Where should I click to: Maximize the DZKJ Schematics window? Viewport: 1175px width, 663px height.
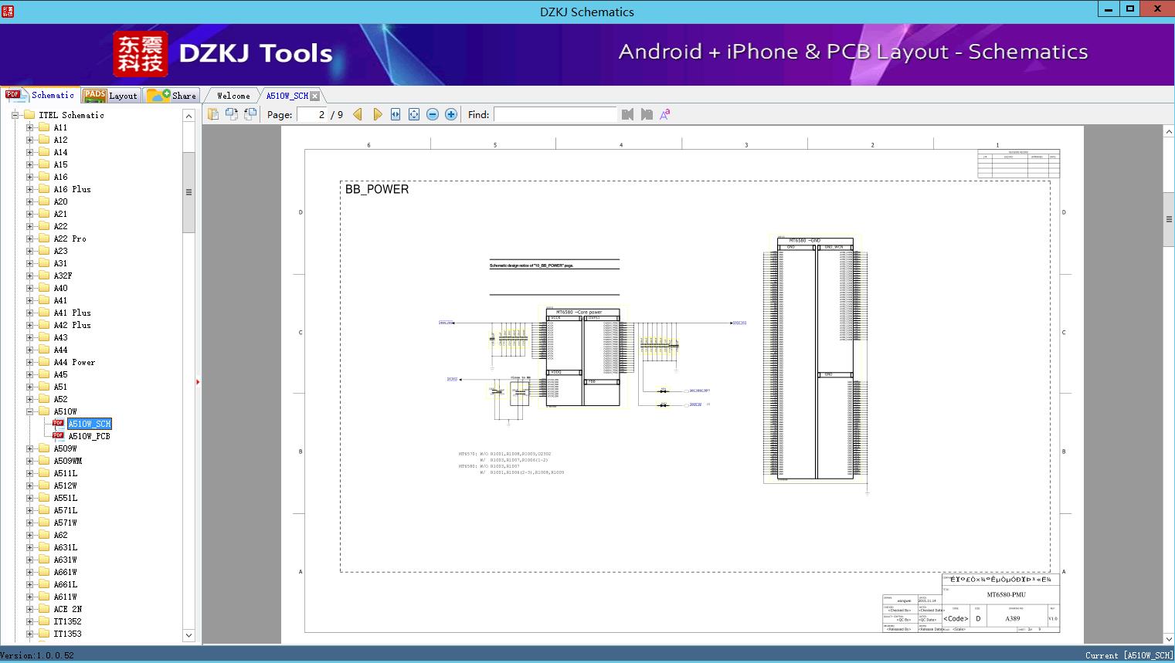1130,9
